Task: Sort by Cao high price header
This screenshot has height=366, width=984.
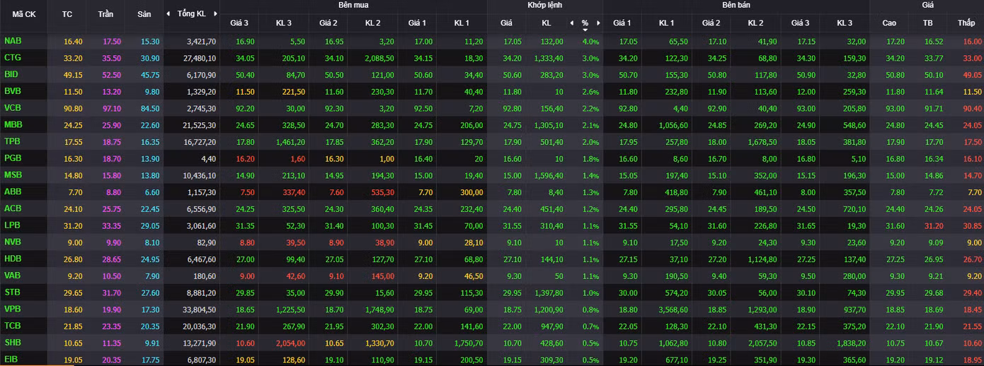Action: pyautogui.click(x=889, y=23)
